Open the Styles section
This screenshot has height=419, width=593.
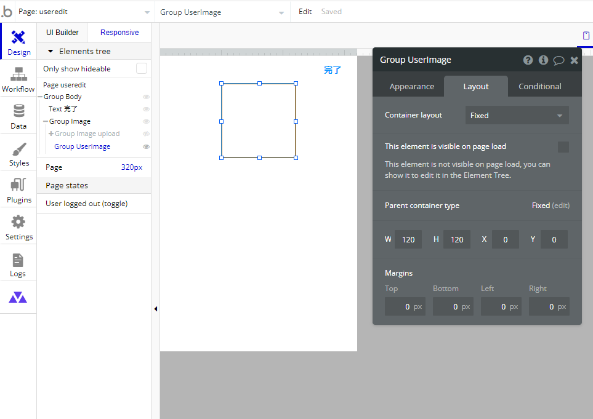(x=18, y=153)
